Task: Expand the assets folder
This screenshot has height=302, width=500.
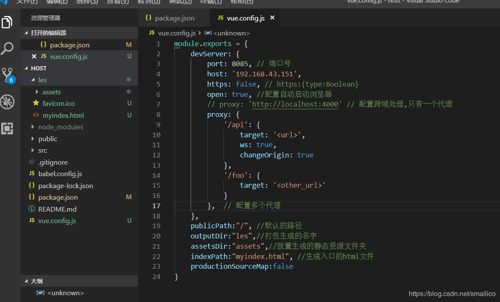Action: 37,92
